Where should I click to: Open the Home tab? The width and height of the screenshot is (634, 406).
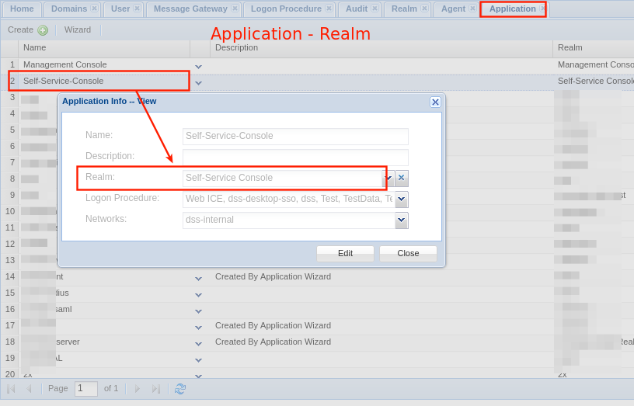point(22,9)
